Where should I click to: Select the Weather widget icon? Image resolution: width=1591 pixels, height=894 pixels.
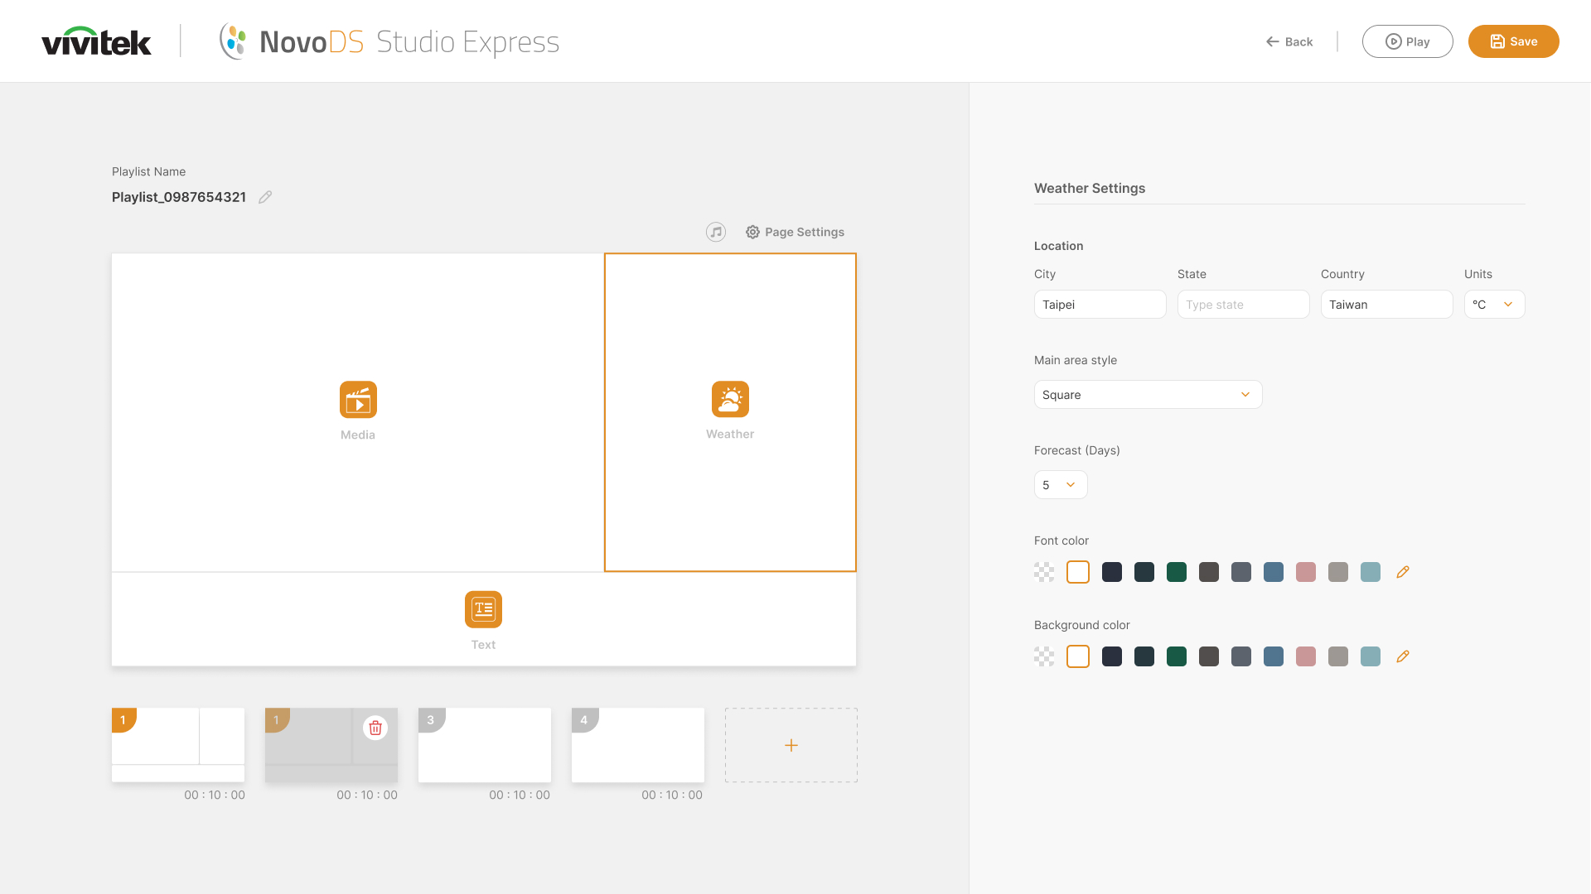click(730, 399)
